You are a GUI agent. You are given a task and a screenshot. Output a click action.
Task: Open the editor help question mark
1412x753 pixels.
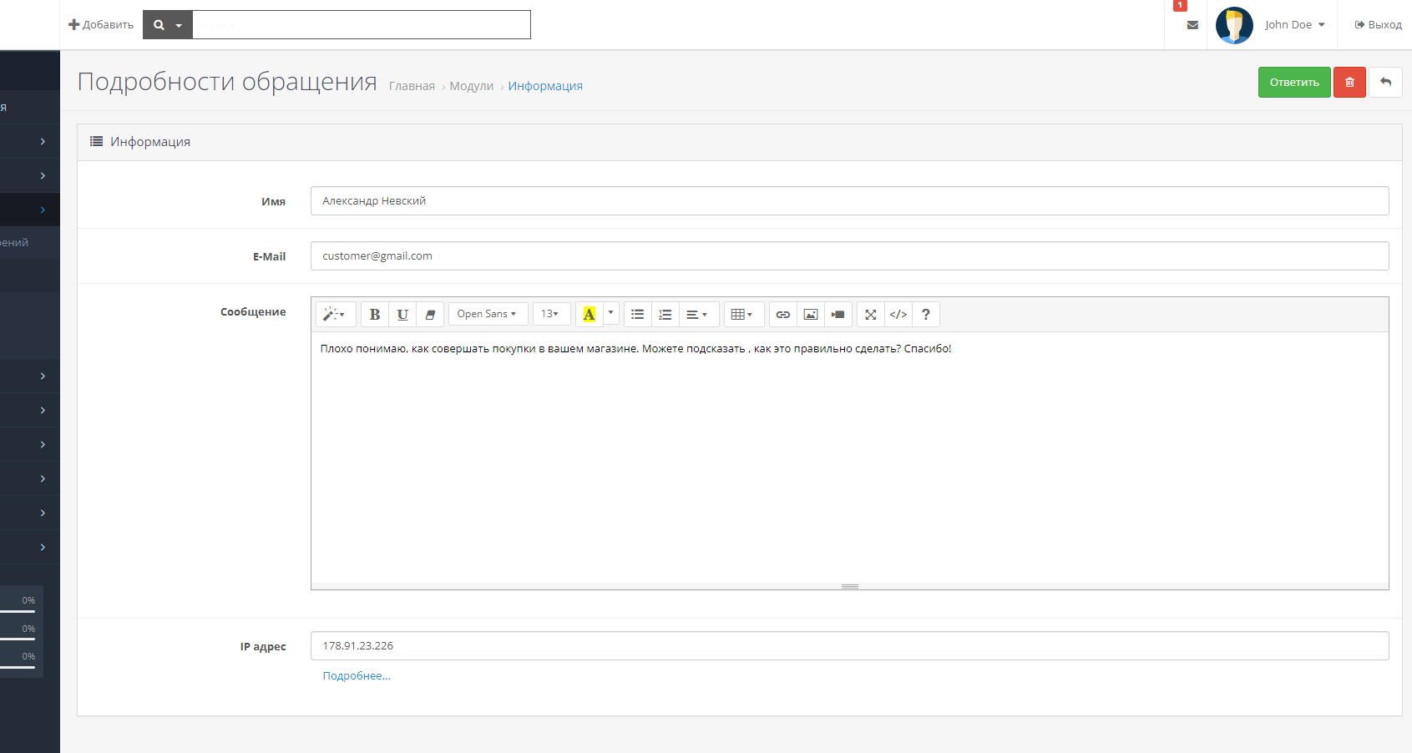point(926,315)
